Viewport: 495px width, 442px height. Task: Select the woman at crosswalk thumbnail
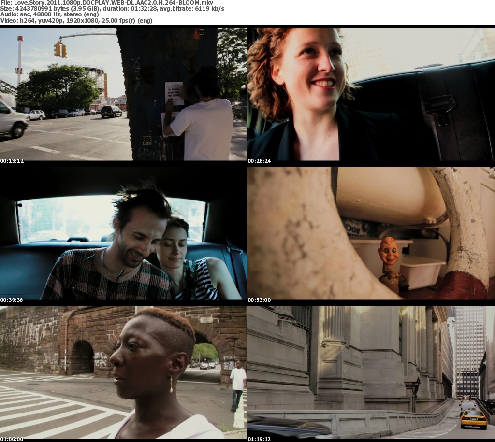123,372
